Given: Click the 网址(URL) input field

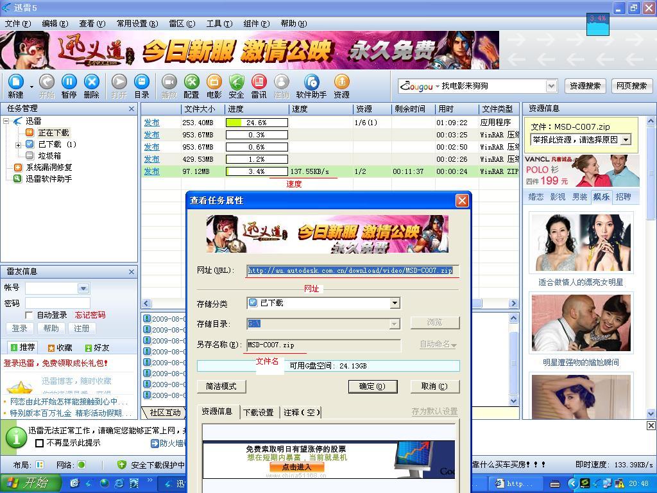Looking at the screenshot, I should point(352,270).
